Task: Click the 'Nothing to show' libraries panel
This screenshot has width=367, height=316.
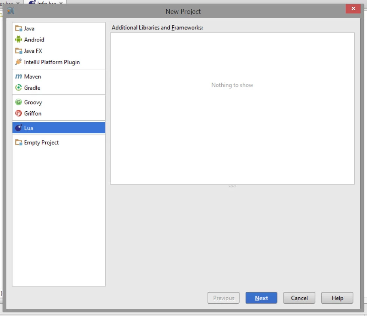Action: [x=233, y=109]
